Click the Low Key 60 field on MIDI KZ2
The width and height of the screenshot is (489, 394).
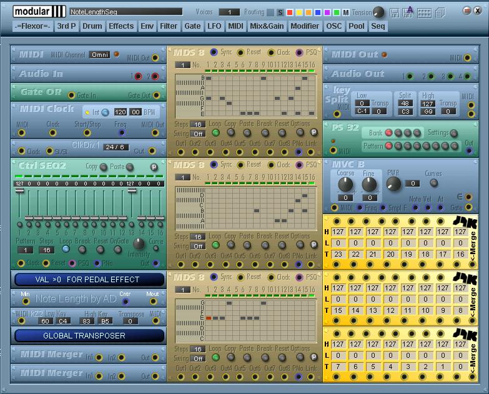pos(45,321)
